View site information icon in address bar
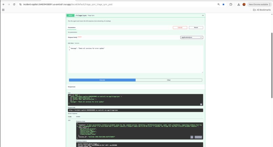The image size is (273, 147). (20, 4)
